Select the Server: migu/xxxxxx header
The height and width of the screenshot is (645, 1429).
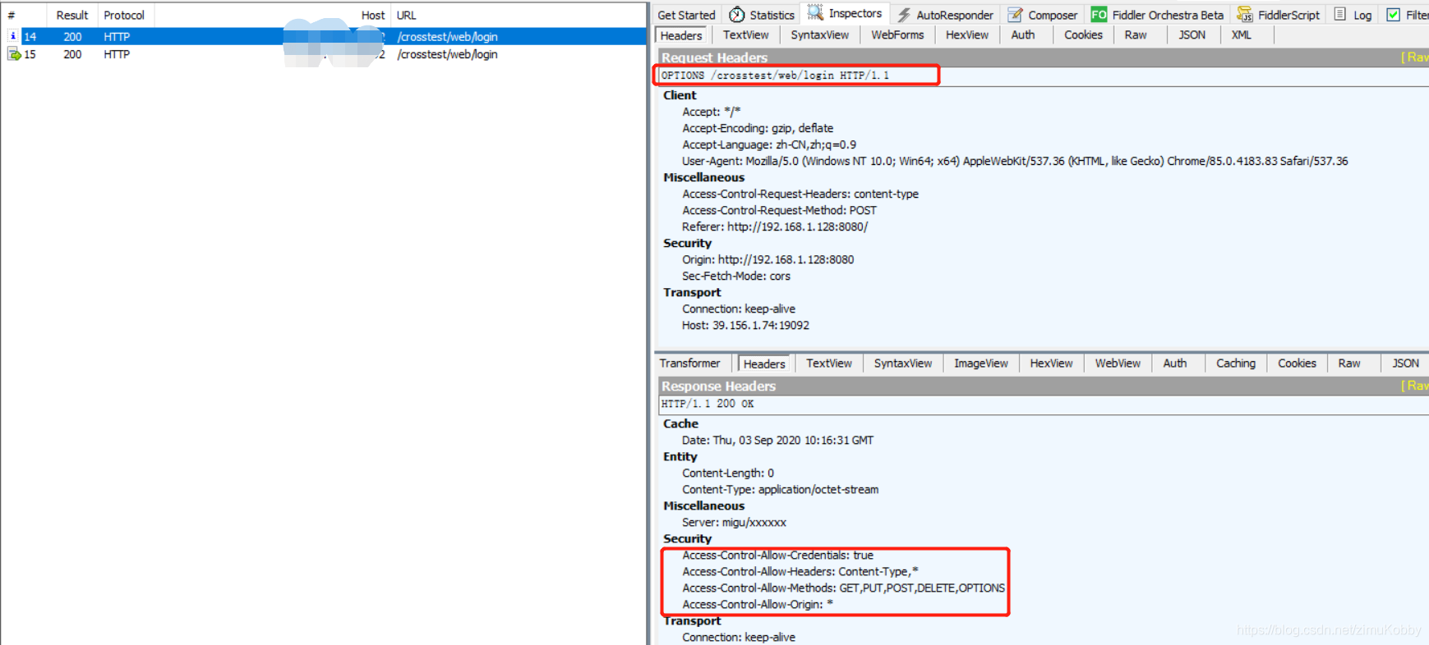point(734,522)
